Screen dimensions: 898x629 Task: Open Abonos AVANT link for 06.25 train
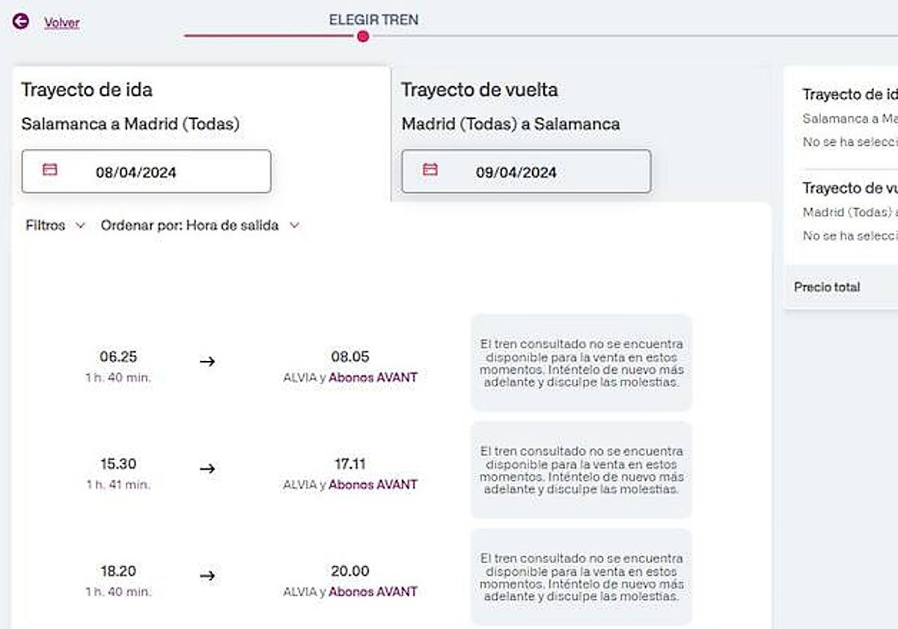tap(373, 377)
